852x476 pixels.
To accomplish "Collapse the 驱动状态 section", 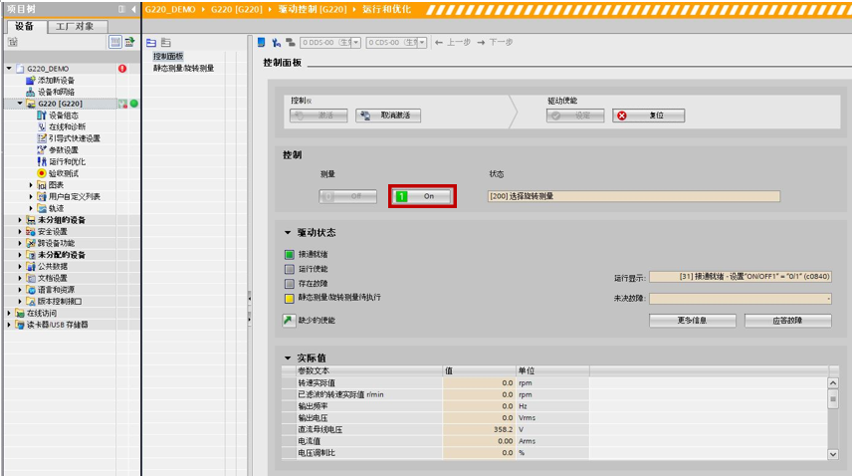I will tap(288, 233).
